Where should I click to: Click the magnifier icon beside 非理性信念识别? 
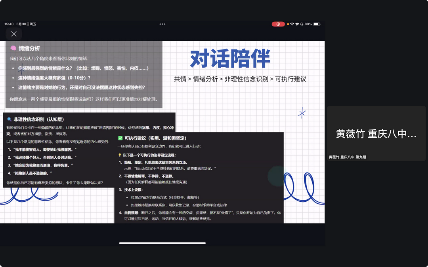point(9,119)
